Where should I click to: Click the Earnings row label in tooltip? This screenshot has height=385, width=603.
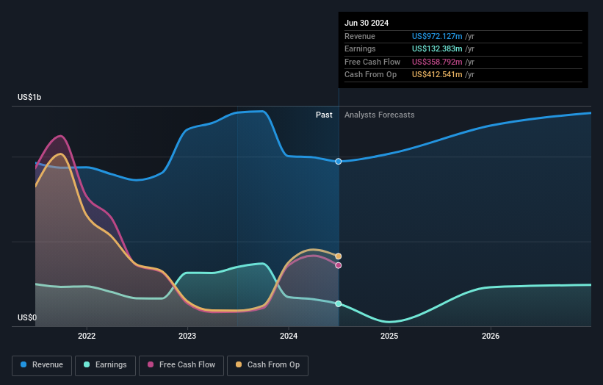pos(360,48)
